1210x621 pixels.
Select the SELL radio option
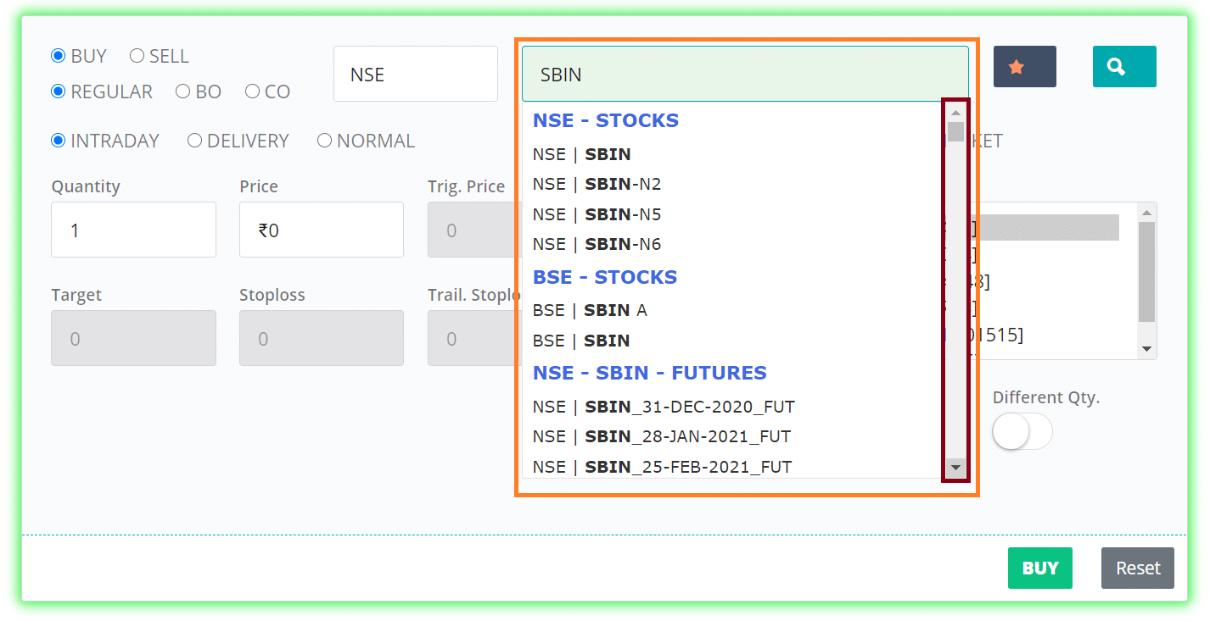(137, 56)
